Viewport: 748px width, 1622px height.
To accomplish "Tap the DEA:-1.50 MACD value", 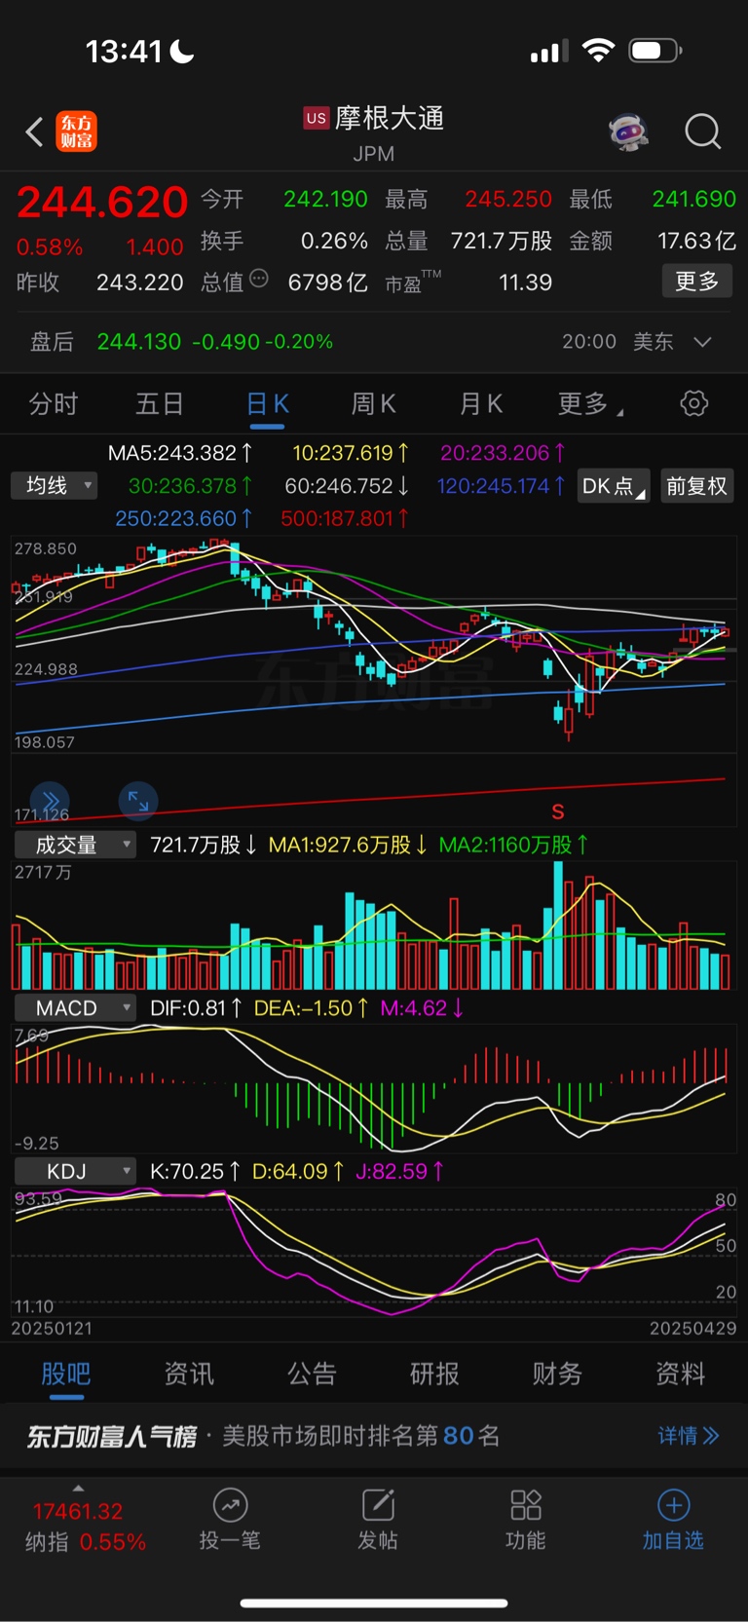I will [312, 1008].
